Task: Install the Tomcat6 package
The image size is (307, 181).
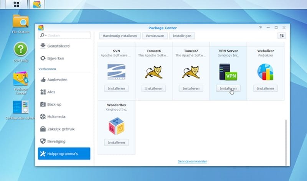Action: click(x=154, y=88)
